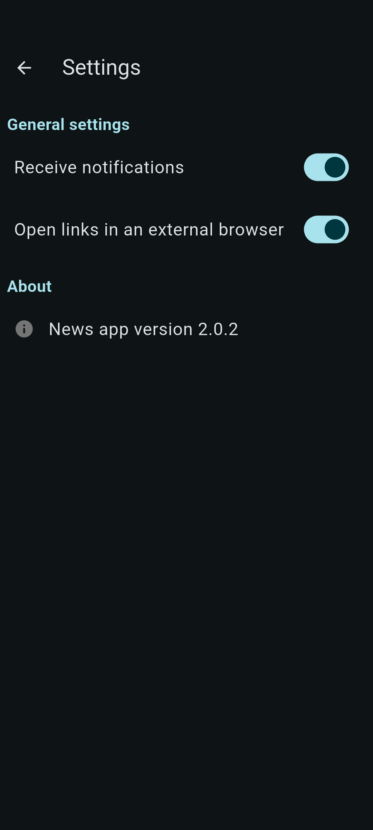The height and width of the screenshot is (830, 373).
Task: Click the About section header
Action: click(29, 286)
